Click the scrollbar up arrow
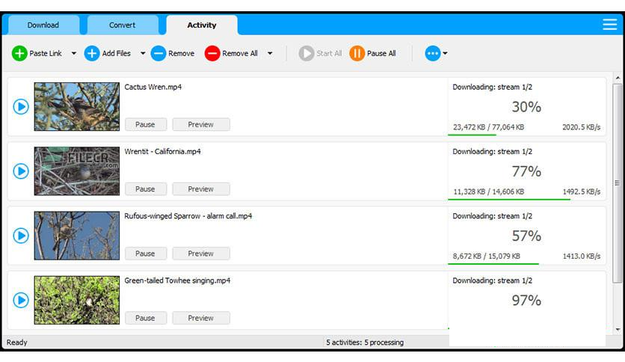Viewport: 625px width, 362px height. click(x=618, y=78)
